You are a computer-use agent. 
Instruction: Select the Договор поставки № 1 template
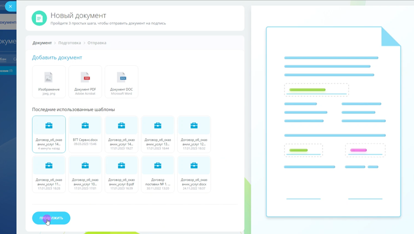pos(158,174)
